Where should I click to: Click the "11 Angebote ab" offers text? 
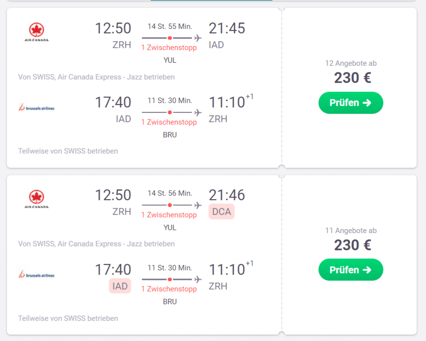coord(351,230)
